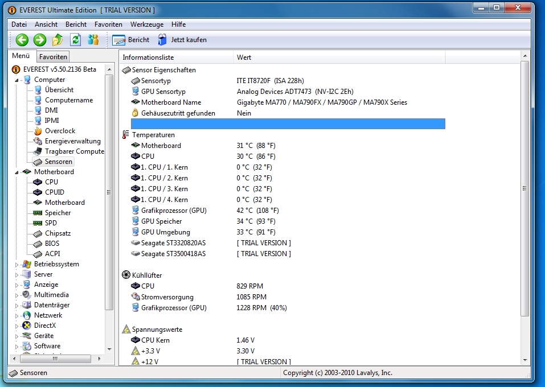Collapse the Motherboard tree node
This screenshot has width=545, height=387.
17,172
